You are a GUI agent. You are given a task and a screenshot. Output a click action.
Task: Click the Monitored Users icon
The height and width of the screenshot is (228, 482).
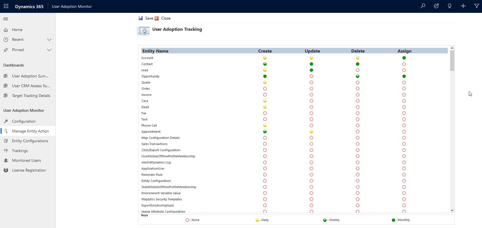click(x=6, y=160)
